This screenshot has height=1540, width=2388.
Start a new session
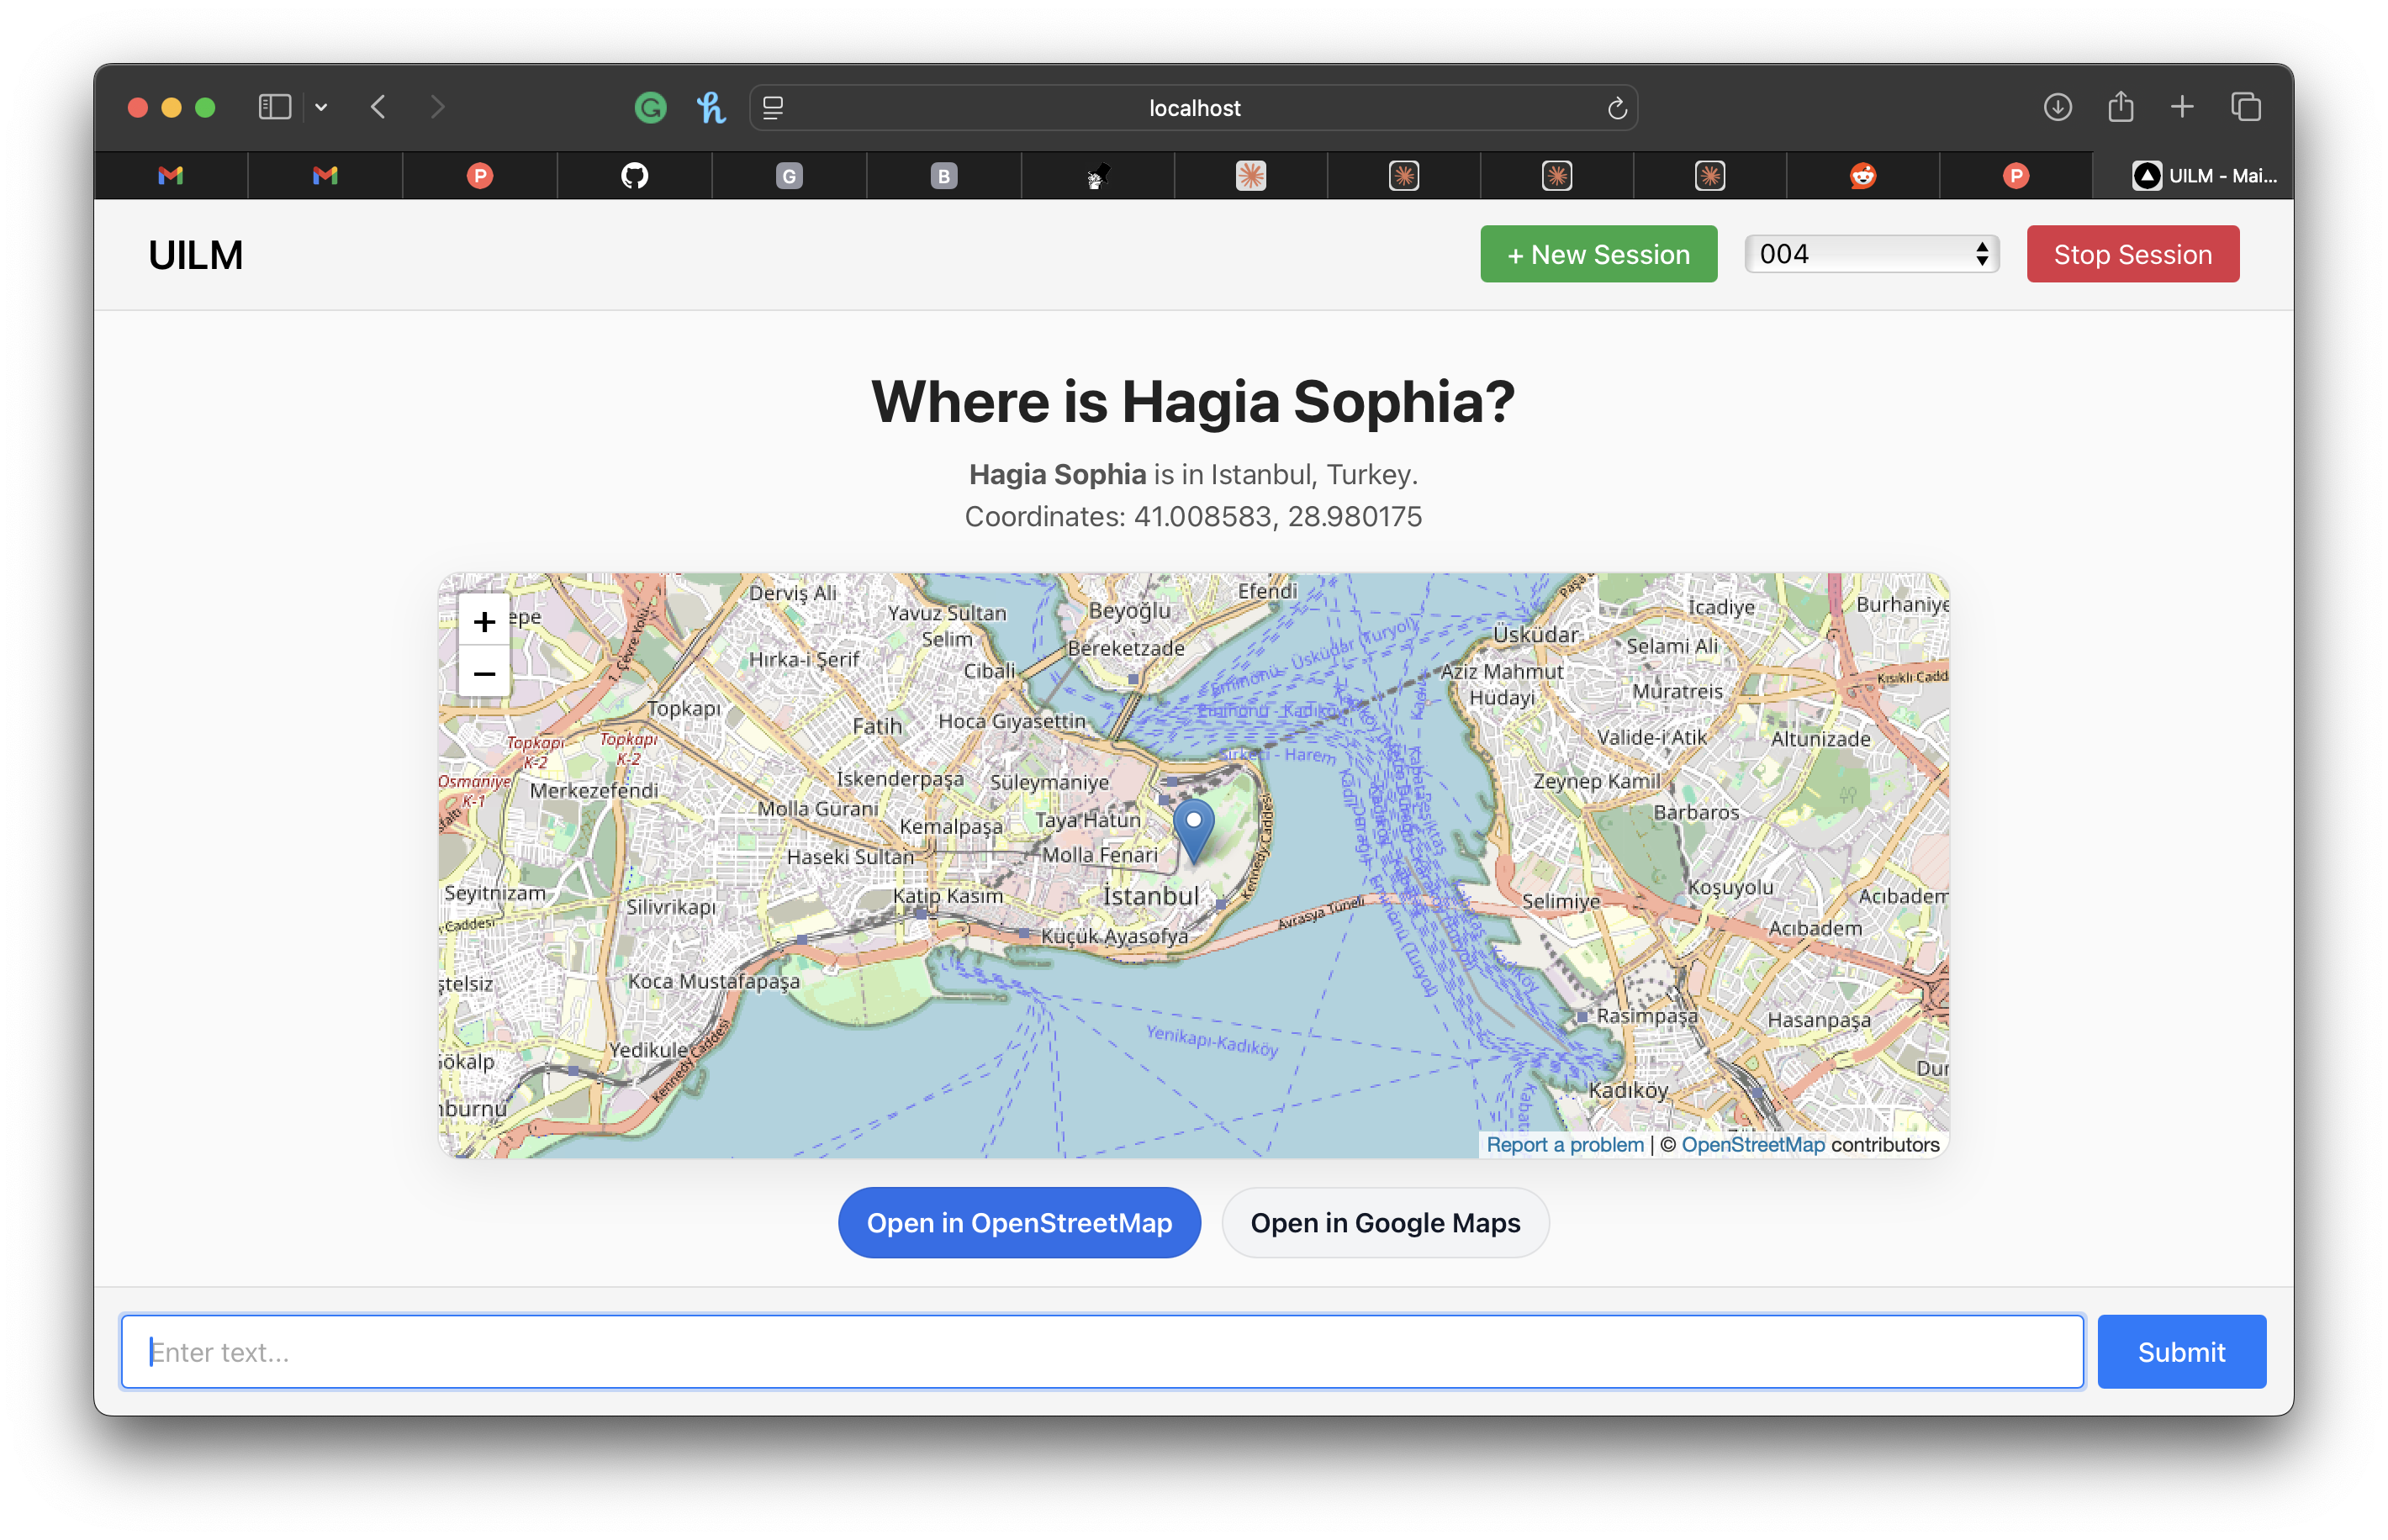pos(1598,254)
